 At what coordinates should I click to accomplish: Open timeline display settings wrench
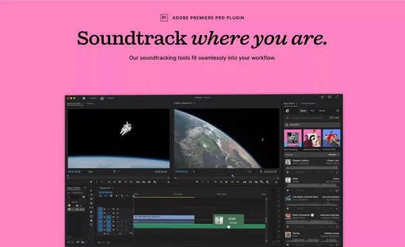coord(122,196)
